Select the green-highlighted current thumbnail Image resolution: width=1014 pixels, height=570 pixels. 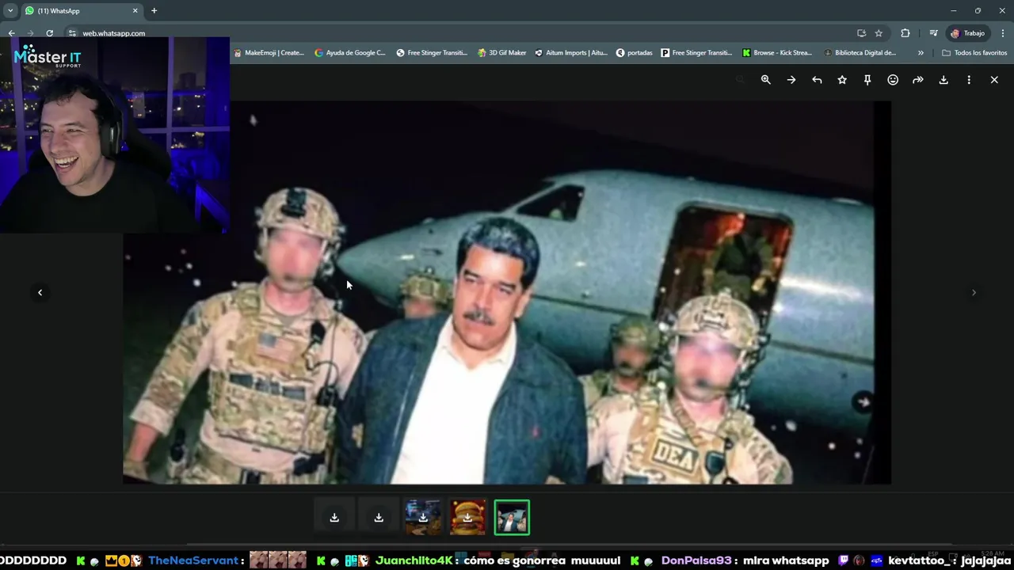tap(512, 518)
